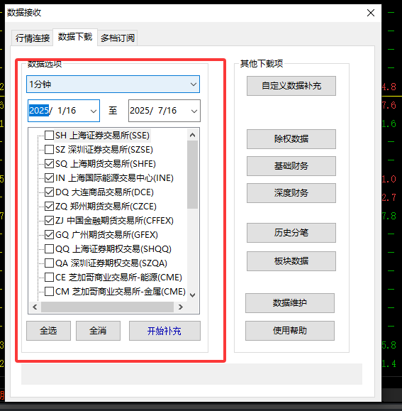This screenshot has height=411, width=402.
Task: Click the end date field 2025/7/16
Action: coord(164,111)
